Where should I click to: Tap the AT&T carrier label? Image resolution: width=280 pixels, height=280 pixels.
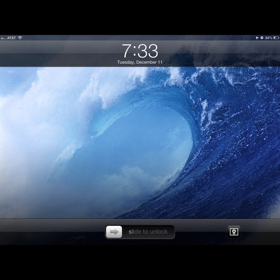12,38
